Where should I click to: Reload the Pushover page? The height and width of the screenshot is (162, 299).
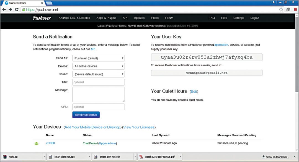(17, 9)
